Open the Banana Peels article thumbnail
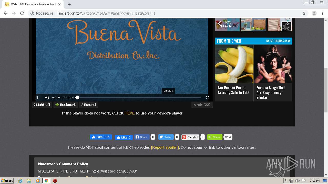 pos(234,64)
